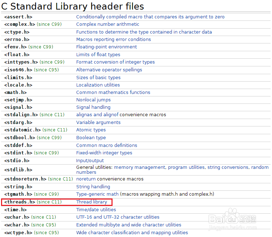Open 'Thread library' link
The width and height of the screenshot is (272, 237).
[x=92, y=202]
